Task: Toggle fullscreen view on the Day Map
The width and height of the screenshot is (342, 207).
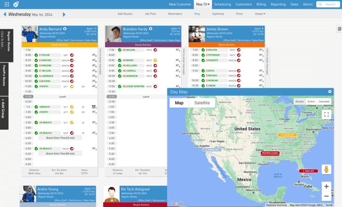Action: 326,114
